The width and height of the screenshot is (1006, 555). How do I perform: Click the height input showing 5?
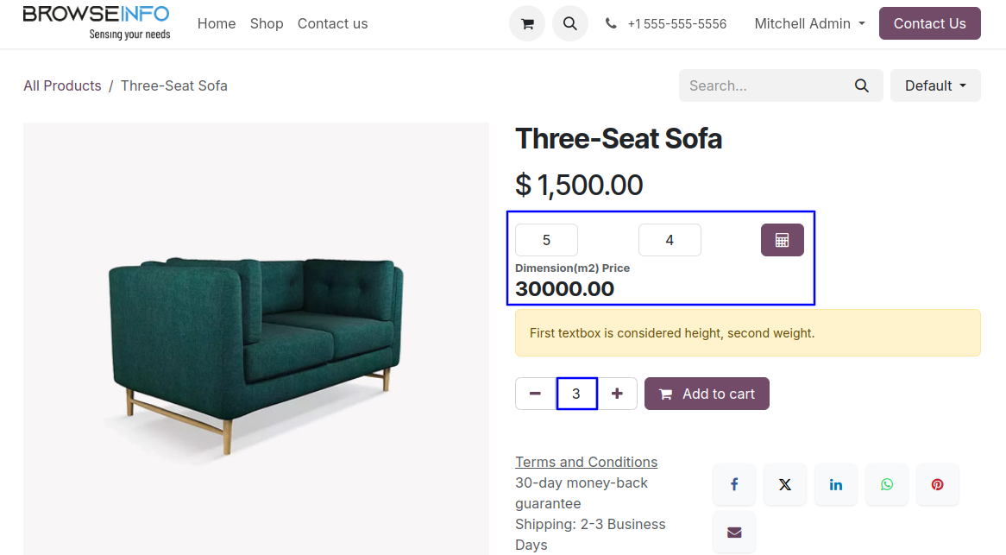pos(546,240)
